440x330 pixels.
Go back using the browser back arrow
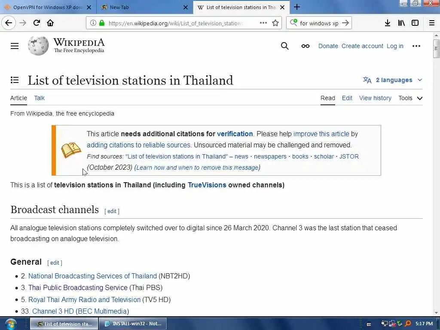click(9, 23)
